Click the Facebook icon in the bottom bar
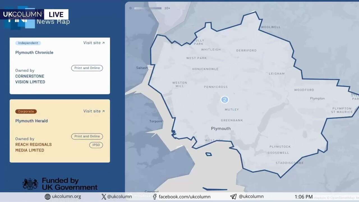The width and height of the screenshot is (359, 202). click(155, 197)
